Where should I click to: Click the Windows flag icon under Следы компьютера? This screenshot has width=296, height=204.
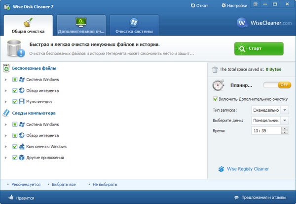point(22,124)
